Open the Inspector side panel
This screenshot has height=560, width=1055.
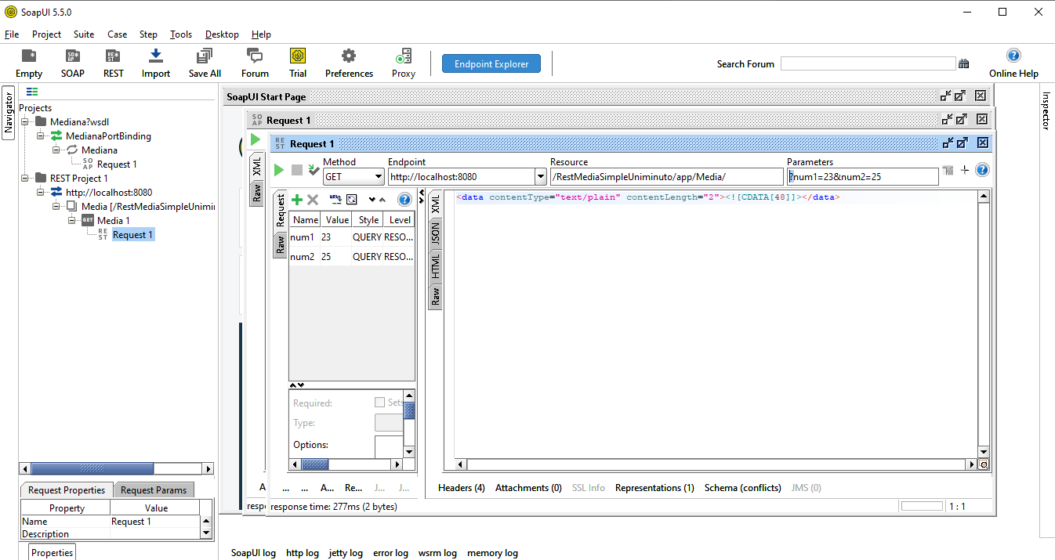click(x=1046, y=110)
